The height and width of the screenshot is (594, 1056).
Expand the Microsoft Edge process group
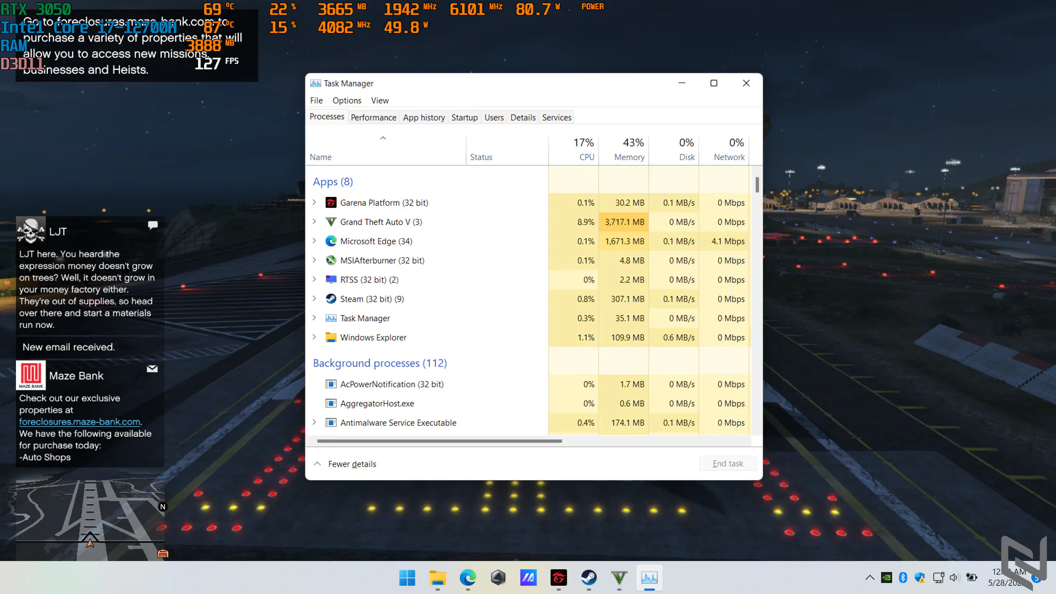314,241
